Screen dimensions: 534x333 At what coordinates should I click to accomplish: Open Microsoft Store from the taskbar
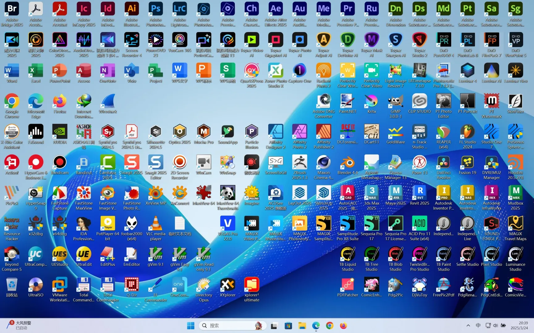click(288, 326)
